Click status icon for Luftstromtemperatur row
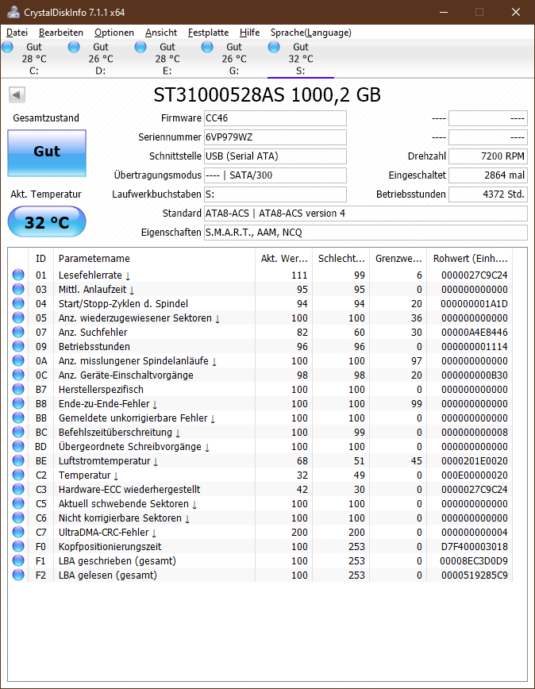 click(18, 460)
